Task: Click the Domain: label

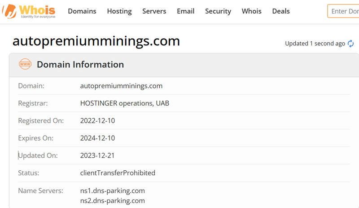Action: 31,86
